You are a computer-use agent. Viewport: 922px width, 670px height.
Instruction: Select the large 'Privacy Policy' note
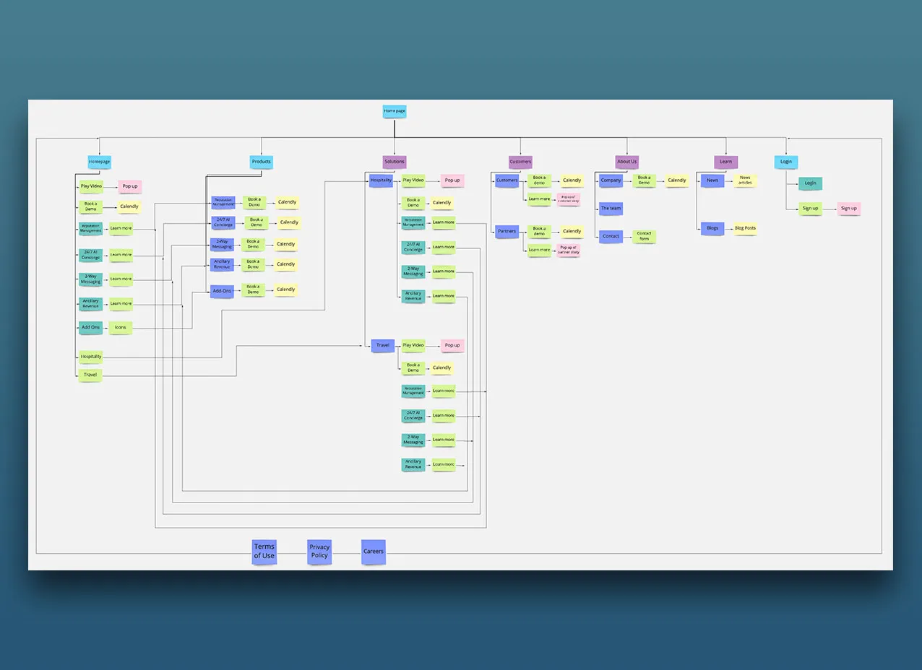coord(319,552)
